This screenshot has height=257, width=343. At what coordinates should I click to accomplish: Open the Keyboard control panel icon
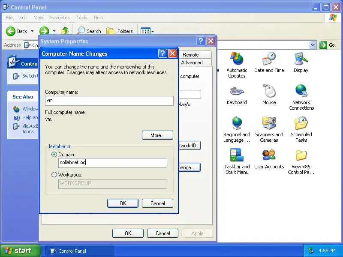237,91
